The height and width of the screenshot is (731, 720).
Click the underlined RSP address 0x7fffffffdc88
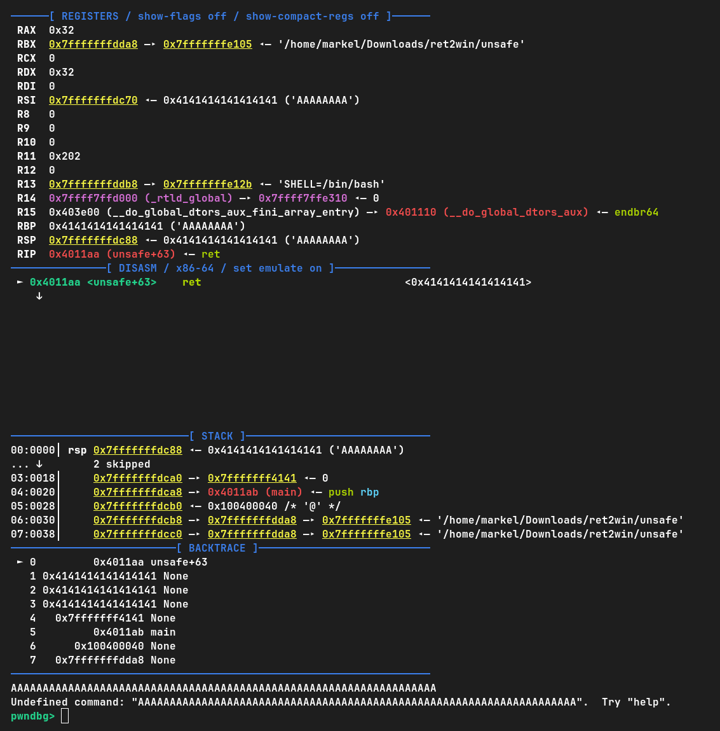(93, 240)
